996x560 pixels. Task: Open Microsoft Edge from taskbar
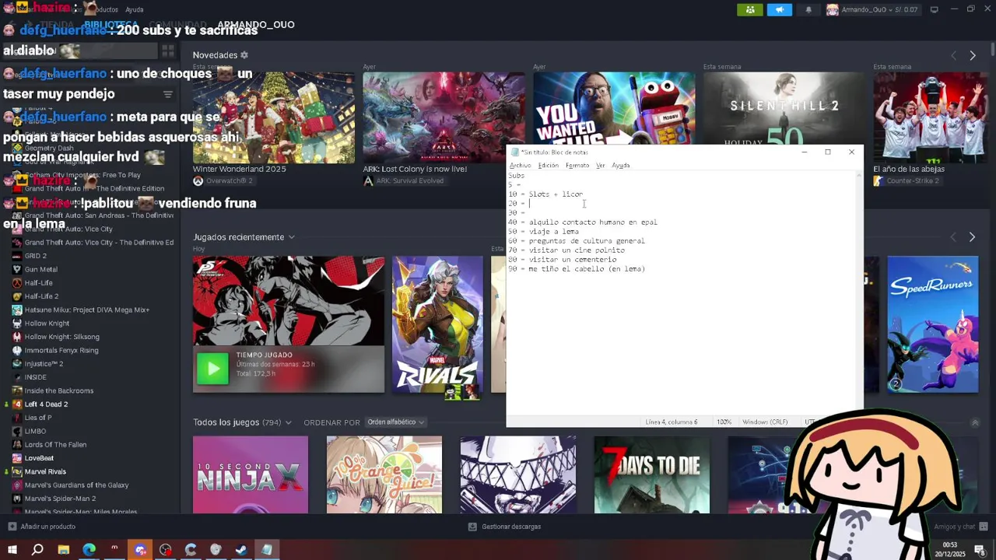89,550
